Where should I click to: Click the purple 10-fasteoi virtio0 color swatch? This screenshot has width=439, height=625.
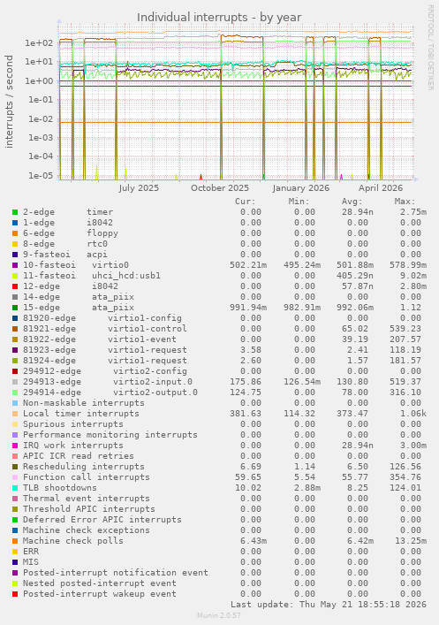[x=15, y=265]
